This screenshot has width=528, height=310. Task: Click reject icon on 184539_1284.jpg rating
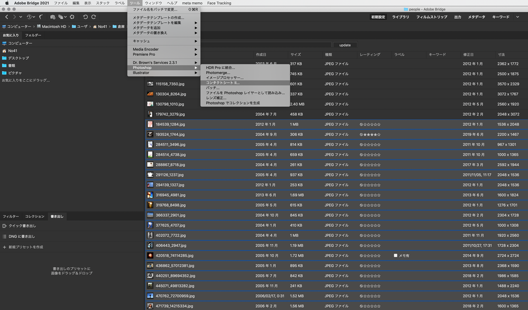point(362,125)
